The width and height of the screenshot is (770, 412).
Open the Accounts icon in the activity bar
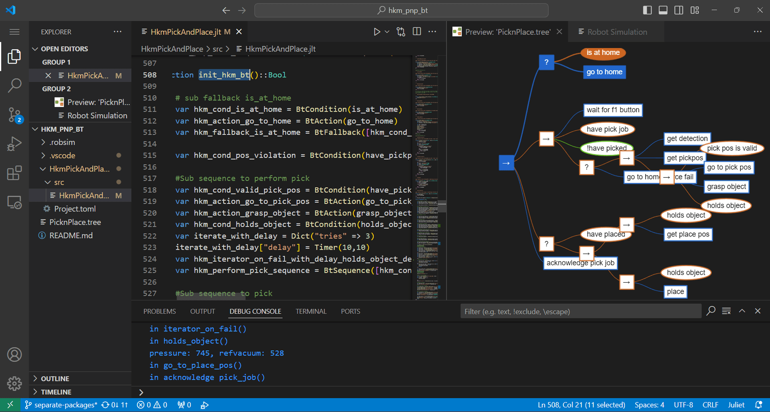pyautogui.click(x=15, y=354)
